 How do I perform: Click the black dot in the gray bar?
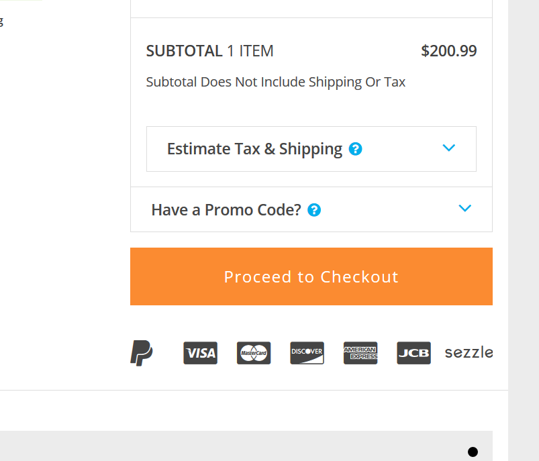click(473, 452)
